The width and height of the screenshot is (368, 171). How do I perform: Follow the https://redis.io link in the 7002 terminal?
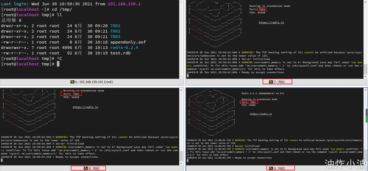[85, 107]
